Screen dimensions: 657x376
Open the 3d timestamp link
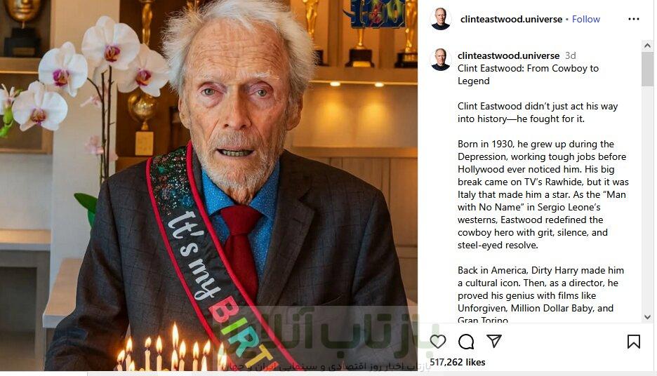click(x=570, y=55)
